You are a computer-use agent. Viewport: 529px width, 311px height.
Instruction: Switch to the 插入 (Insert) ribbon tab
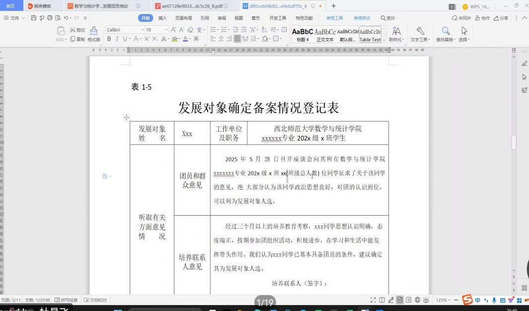[x=162, y=18]
